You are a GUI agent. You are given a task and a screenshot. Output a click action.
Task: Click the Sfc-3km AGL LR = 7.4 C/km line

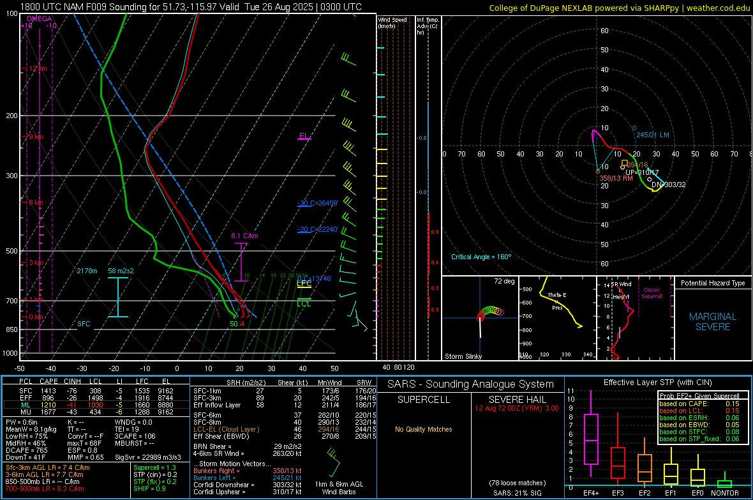tap(48, 467)
